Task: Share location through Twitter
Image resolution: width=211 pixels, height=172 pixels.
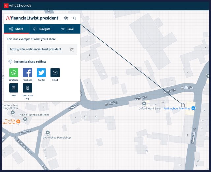Action: [x=41, y=72]
